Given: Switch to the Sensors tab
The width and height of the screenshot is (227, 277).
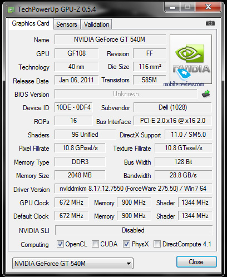Looking at the screenshot, I should coord(67,24).
